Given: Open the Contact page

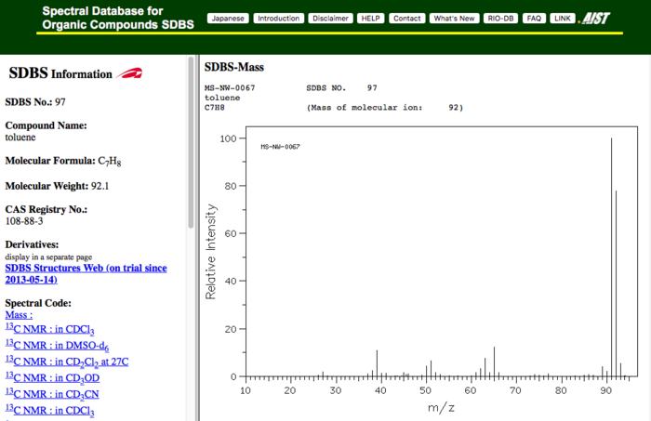Looking at the screenshot, I should click(x=406, y=18).
